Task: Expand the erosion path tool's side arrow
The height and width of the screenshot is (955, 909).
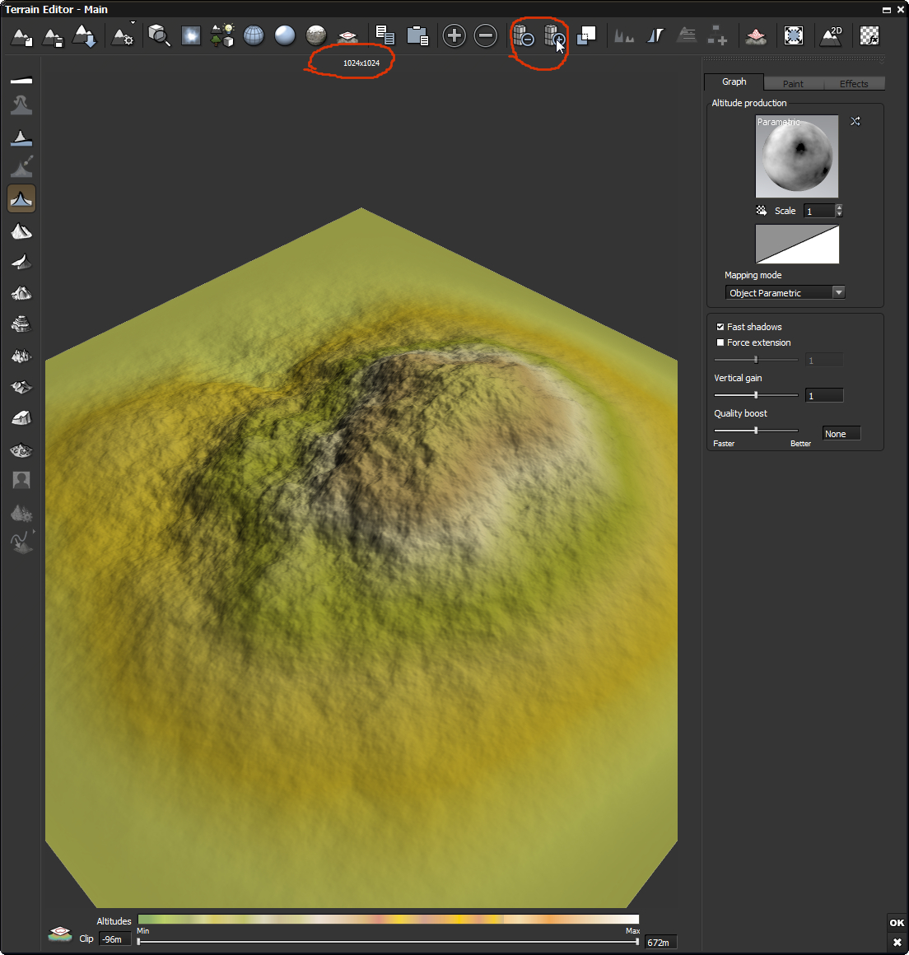Action: coord(34,532)
